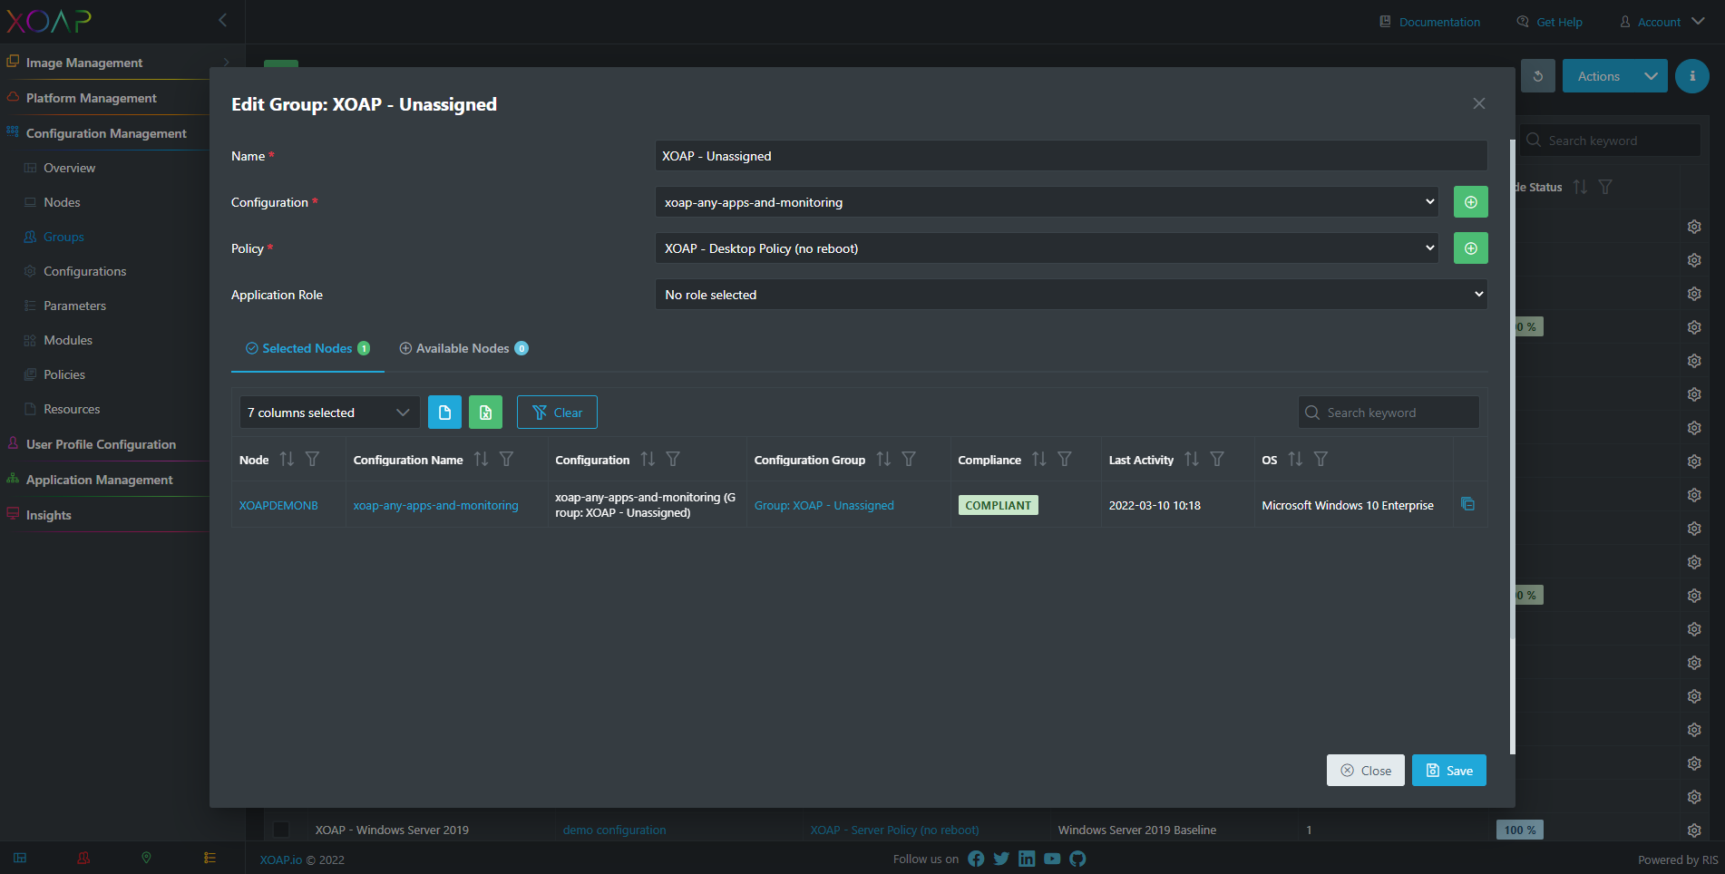This screenshot has height=874, width=1725.
Task: Go to Policies in sidebar
Action: click(x=64, y=374)
